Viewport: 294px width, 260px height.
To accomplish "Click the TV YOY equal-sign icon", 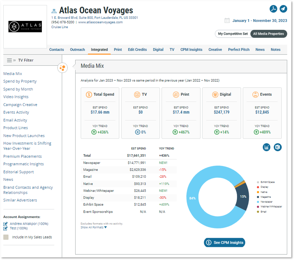I will tap(138, 132).
